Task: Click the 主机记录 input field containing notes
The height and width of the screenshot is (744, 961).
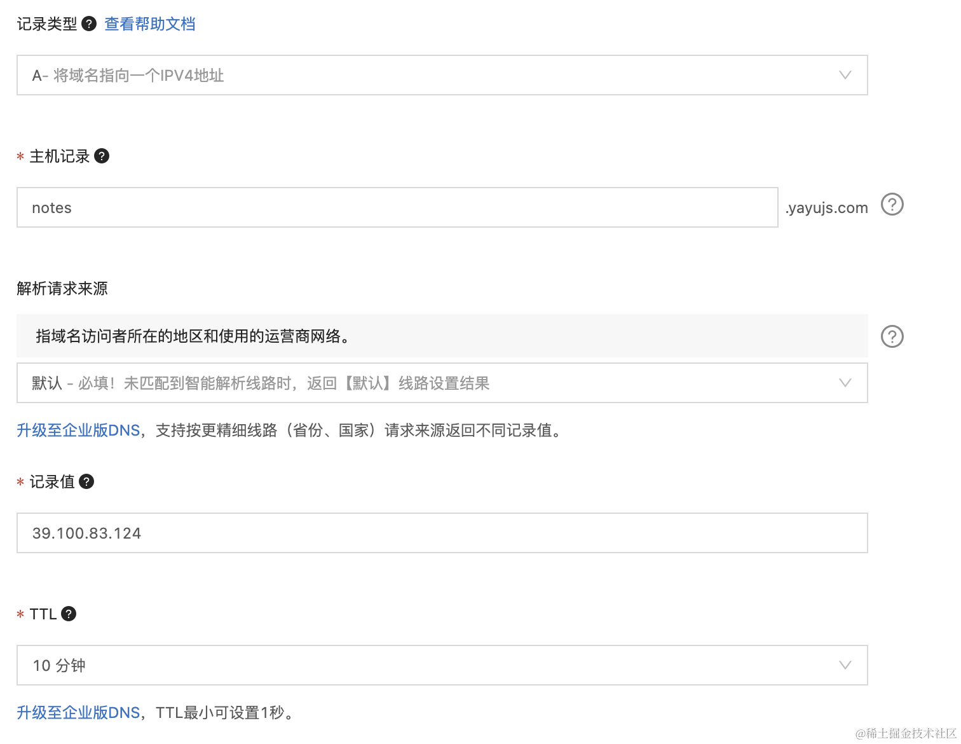Action: [x=397, y=207]
